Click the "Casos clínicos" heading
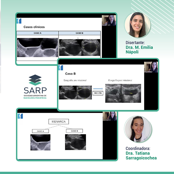174x174 pixels. tap(34, 27)
